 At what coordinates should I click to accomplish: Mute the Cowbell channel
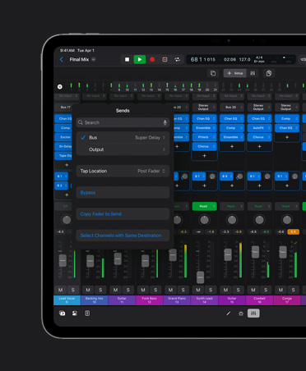click(x=253, y=290)
